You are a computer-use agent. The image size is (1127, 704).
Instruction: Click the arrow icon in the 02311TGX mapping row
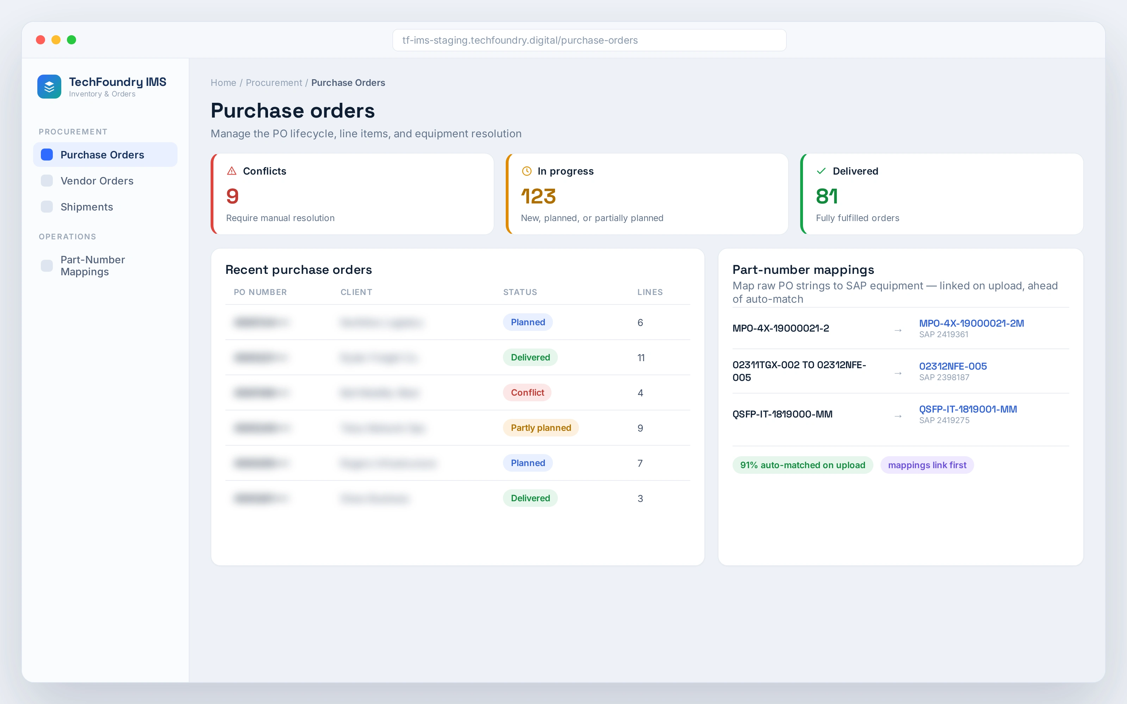[x=898, y=373]
